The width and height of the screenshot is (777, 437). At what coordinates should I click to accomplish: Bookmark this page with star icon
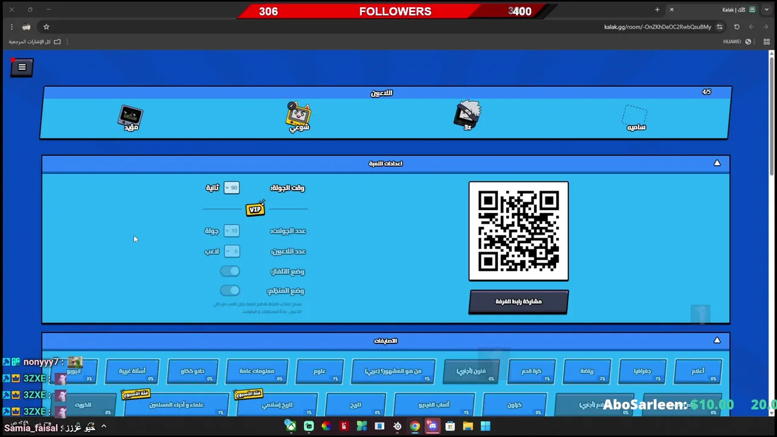[46, 27]
